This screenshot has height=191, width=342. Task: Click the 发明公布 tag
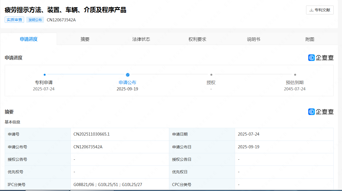tap(35, 20)
